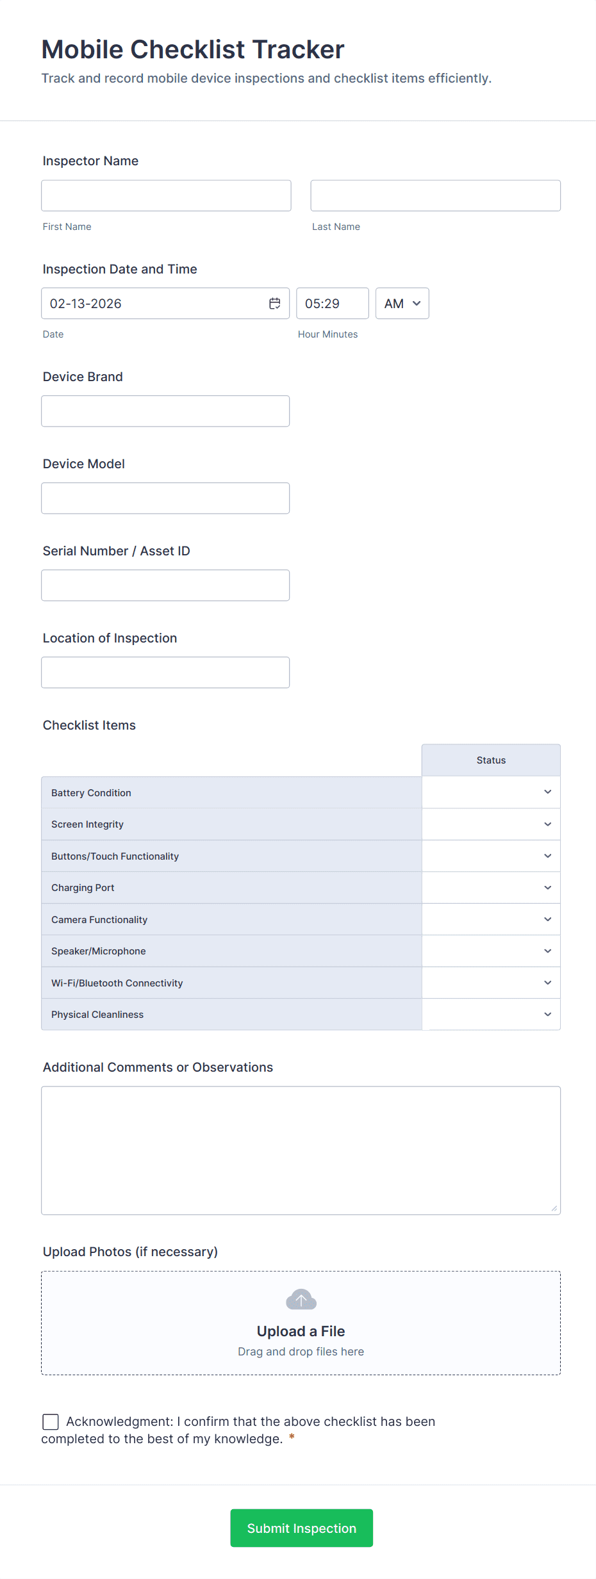Open the AM/PM dropdown
The image size is (596, 1579).
[x=402, y=304]
